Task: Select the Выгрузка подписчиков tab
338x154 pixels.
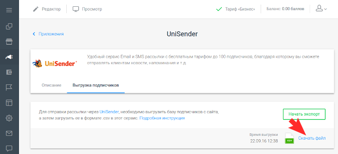Action: pyautogui.click(x=96, y=85)
